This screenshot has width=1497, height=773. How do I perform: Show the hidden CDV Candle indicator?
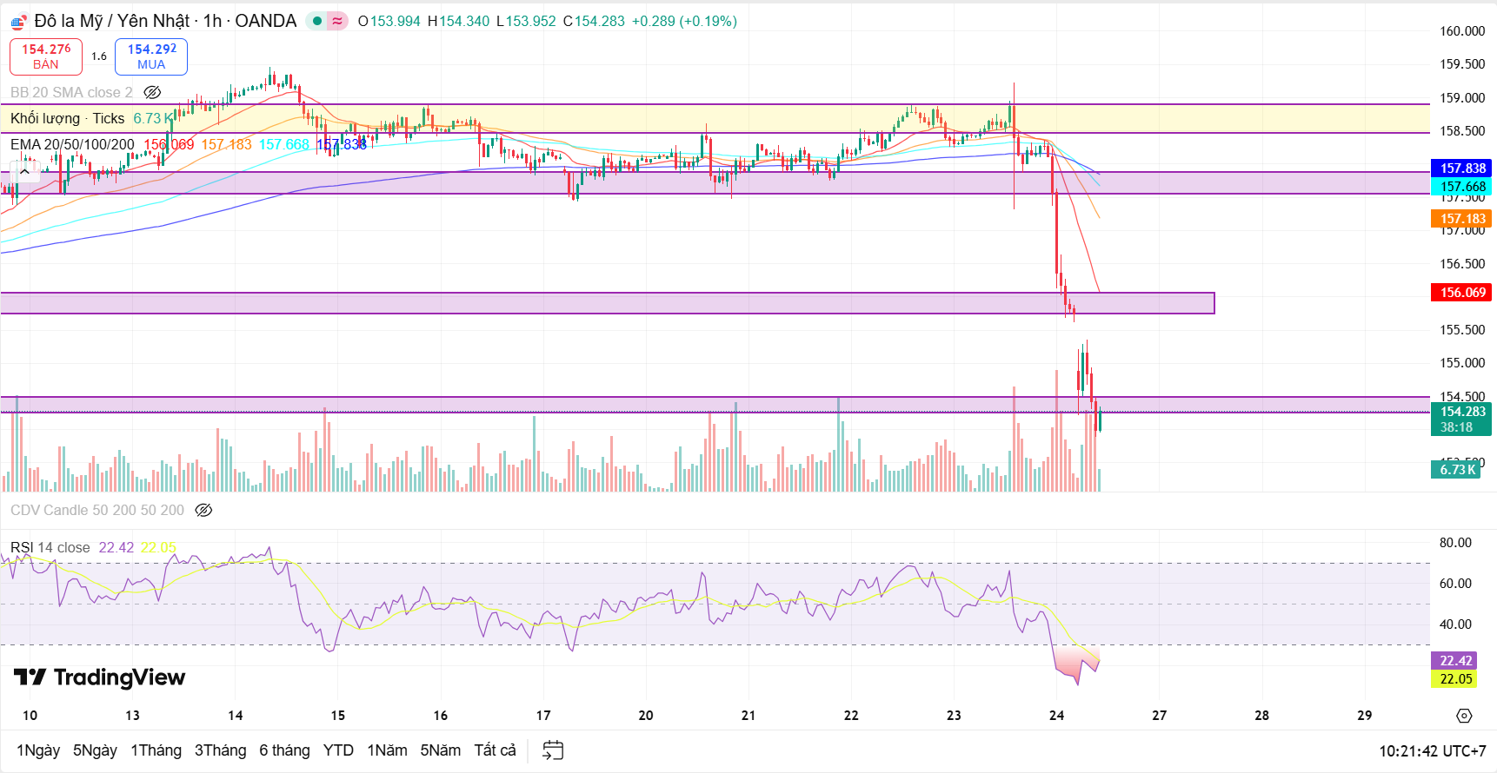click(x=203, y=510)
